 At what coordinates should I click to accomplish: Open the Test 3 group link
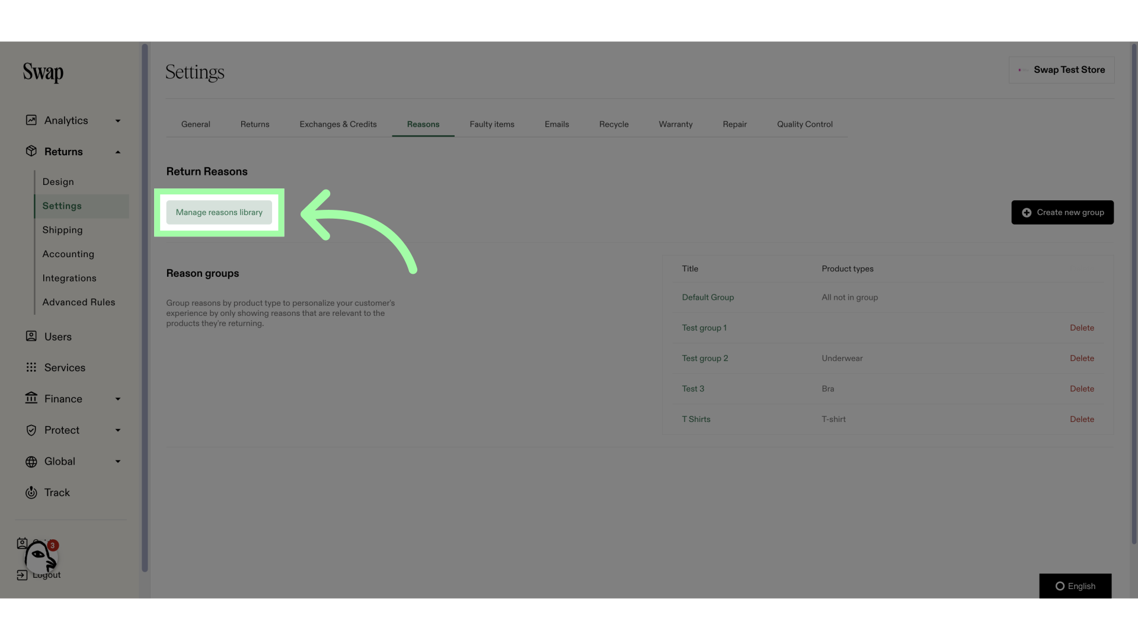[x=693, y=389]
